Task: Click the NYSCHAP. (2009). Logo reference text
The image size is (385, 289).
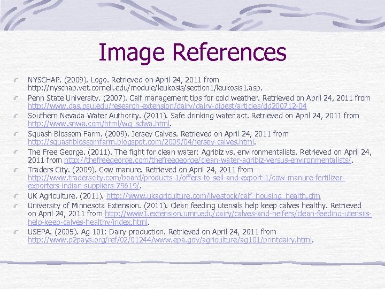Action: (124, 80)
